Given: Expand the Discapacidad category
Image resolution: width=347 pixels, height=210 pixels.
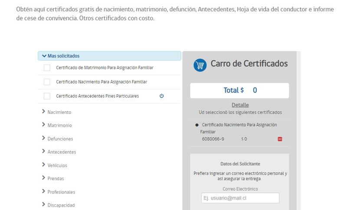Looking at the screenshot, I should point(59,205).
